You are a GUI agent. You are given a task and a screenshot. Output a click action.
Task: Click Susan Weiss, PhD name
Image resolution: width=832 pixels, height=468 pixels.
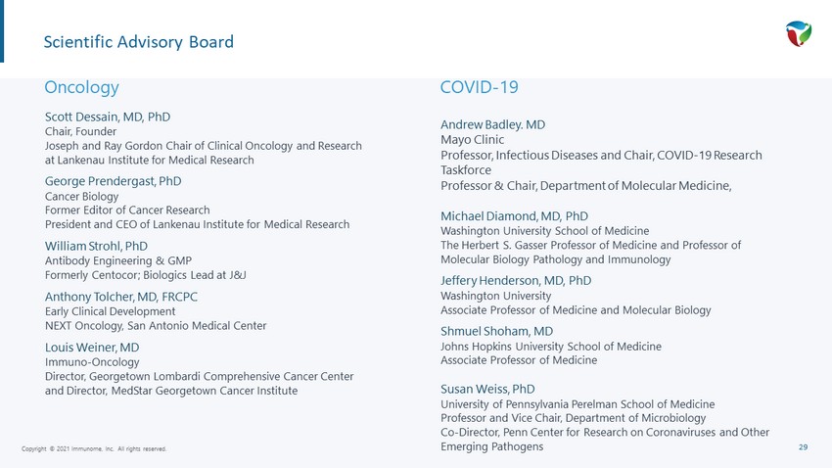[487, 389]
